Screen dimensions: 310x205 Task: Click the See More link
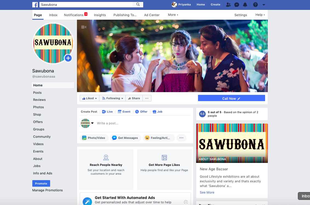[x=207, y=192]
